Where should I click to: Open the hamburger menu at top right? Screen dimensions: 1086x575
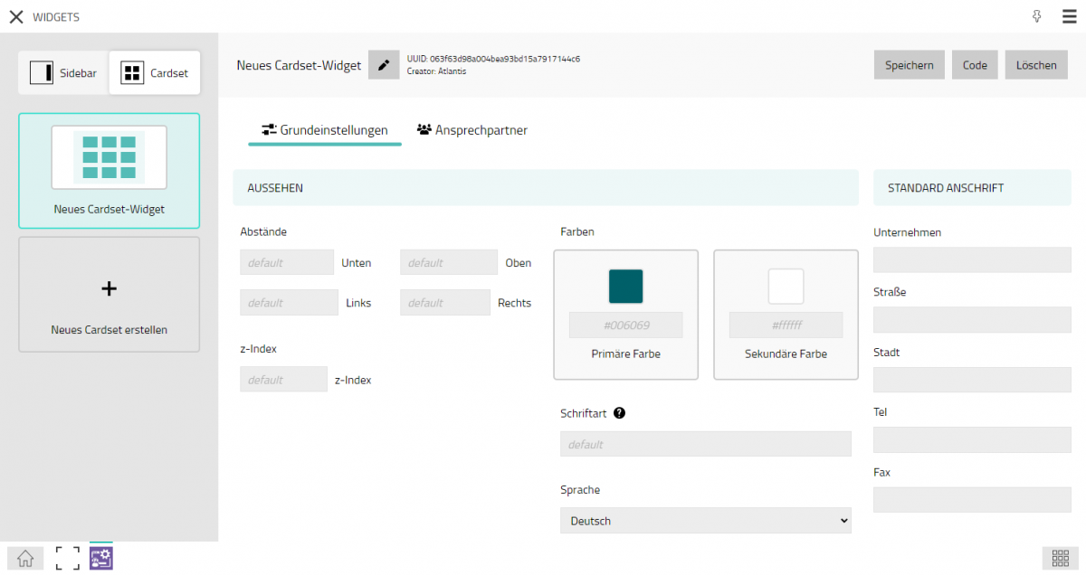1069,16
